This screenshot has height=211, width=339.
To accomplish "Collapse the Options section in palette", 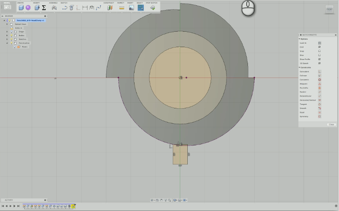I will (x=300, y=39).
